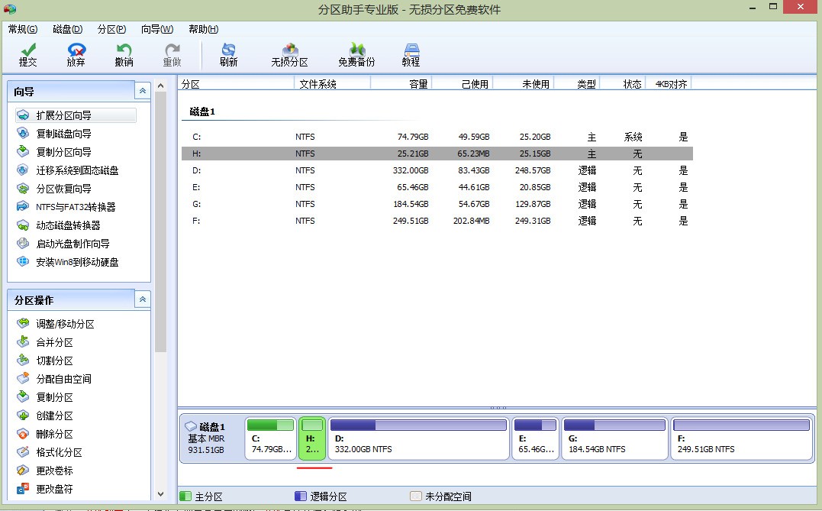
Task: Open the 向导(W) menu
Action: point(156,29)
